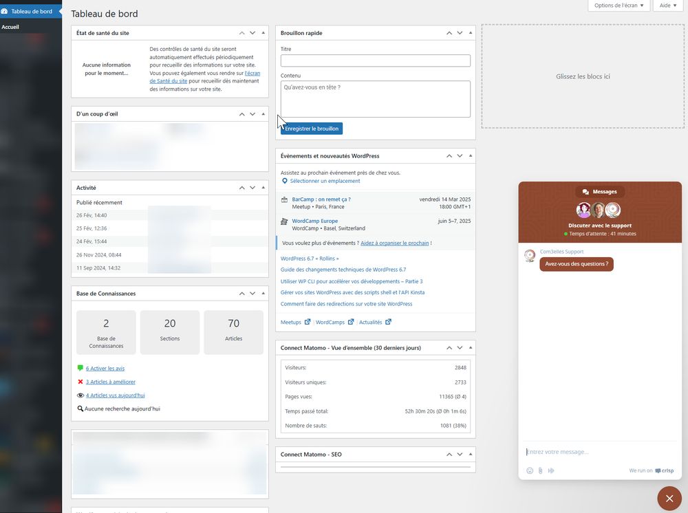Collapse Événements et nouveautés WordPress panel
Viewport: 688px width, 513px height.
471,155
